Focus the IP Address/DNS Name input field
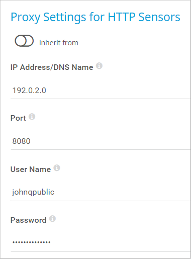The width and height of the screenshot is (191, 259). 101,91
